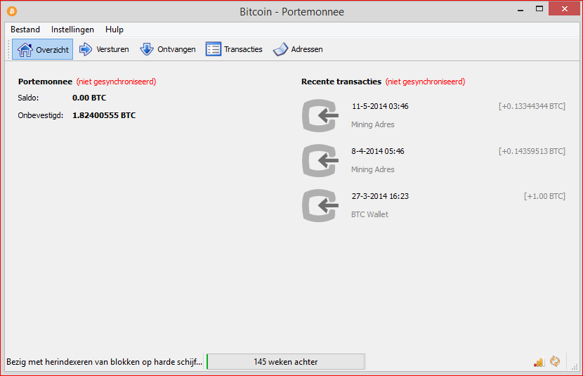Click the Bitcoin logo in title bar
This screenshot has height=376, width=583.
coord(12,11)
